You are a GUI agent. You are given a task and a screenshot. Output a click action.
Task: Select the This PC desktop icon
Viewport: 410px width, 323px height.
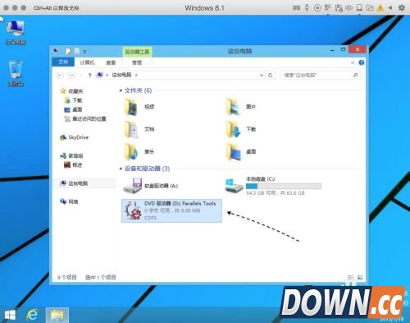click(16, 32)
